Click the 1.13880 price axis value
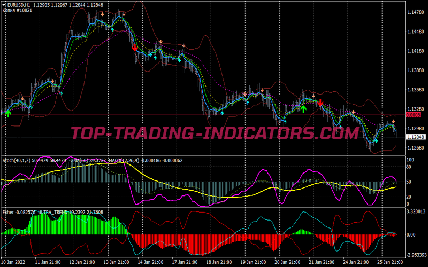The width and height of the screenshot is (428, 267). 415,70
